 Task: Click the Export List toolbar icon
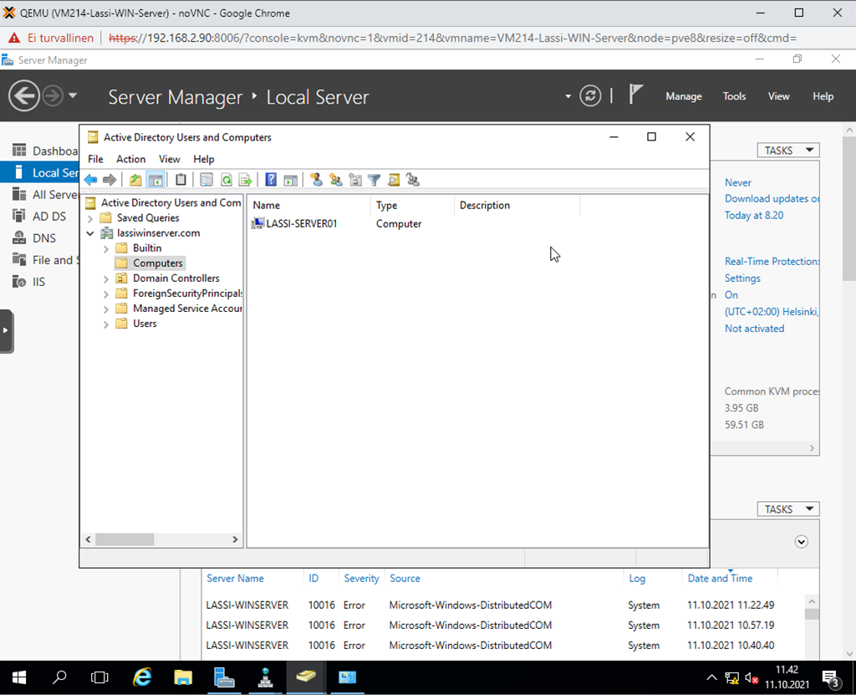pos(245,180)
